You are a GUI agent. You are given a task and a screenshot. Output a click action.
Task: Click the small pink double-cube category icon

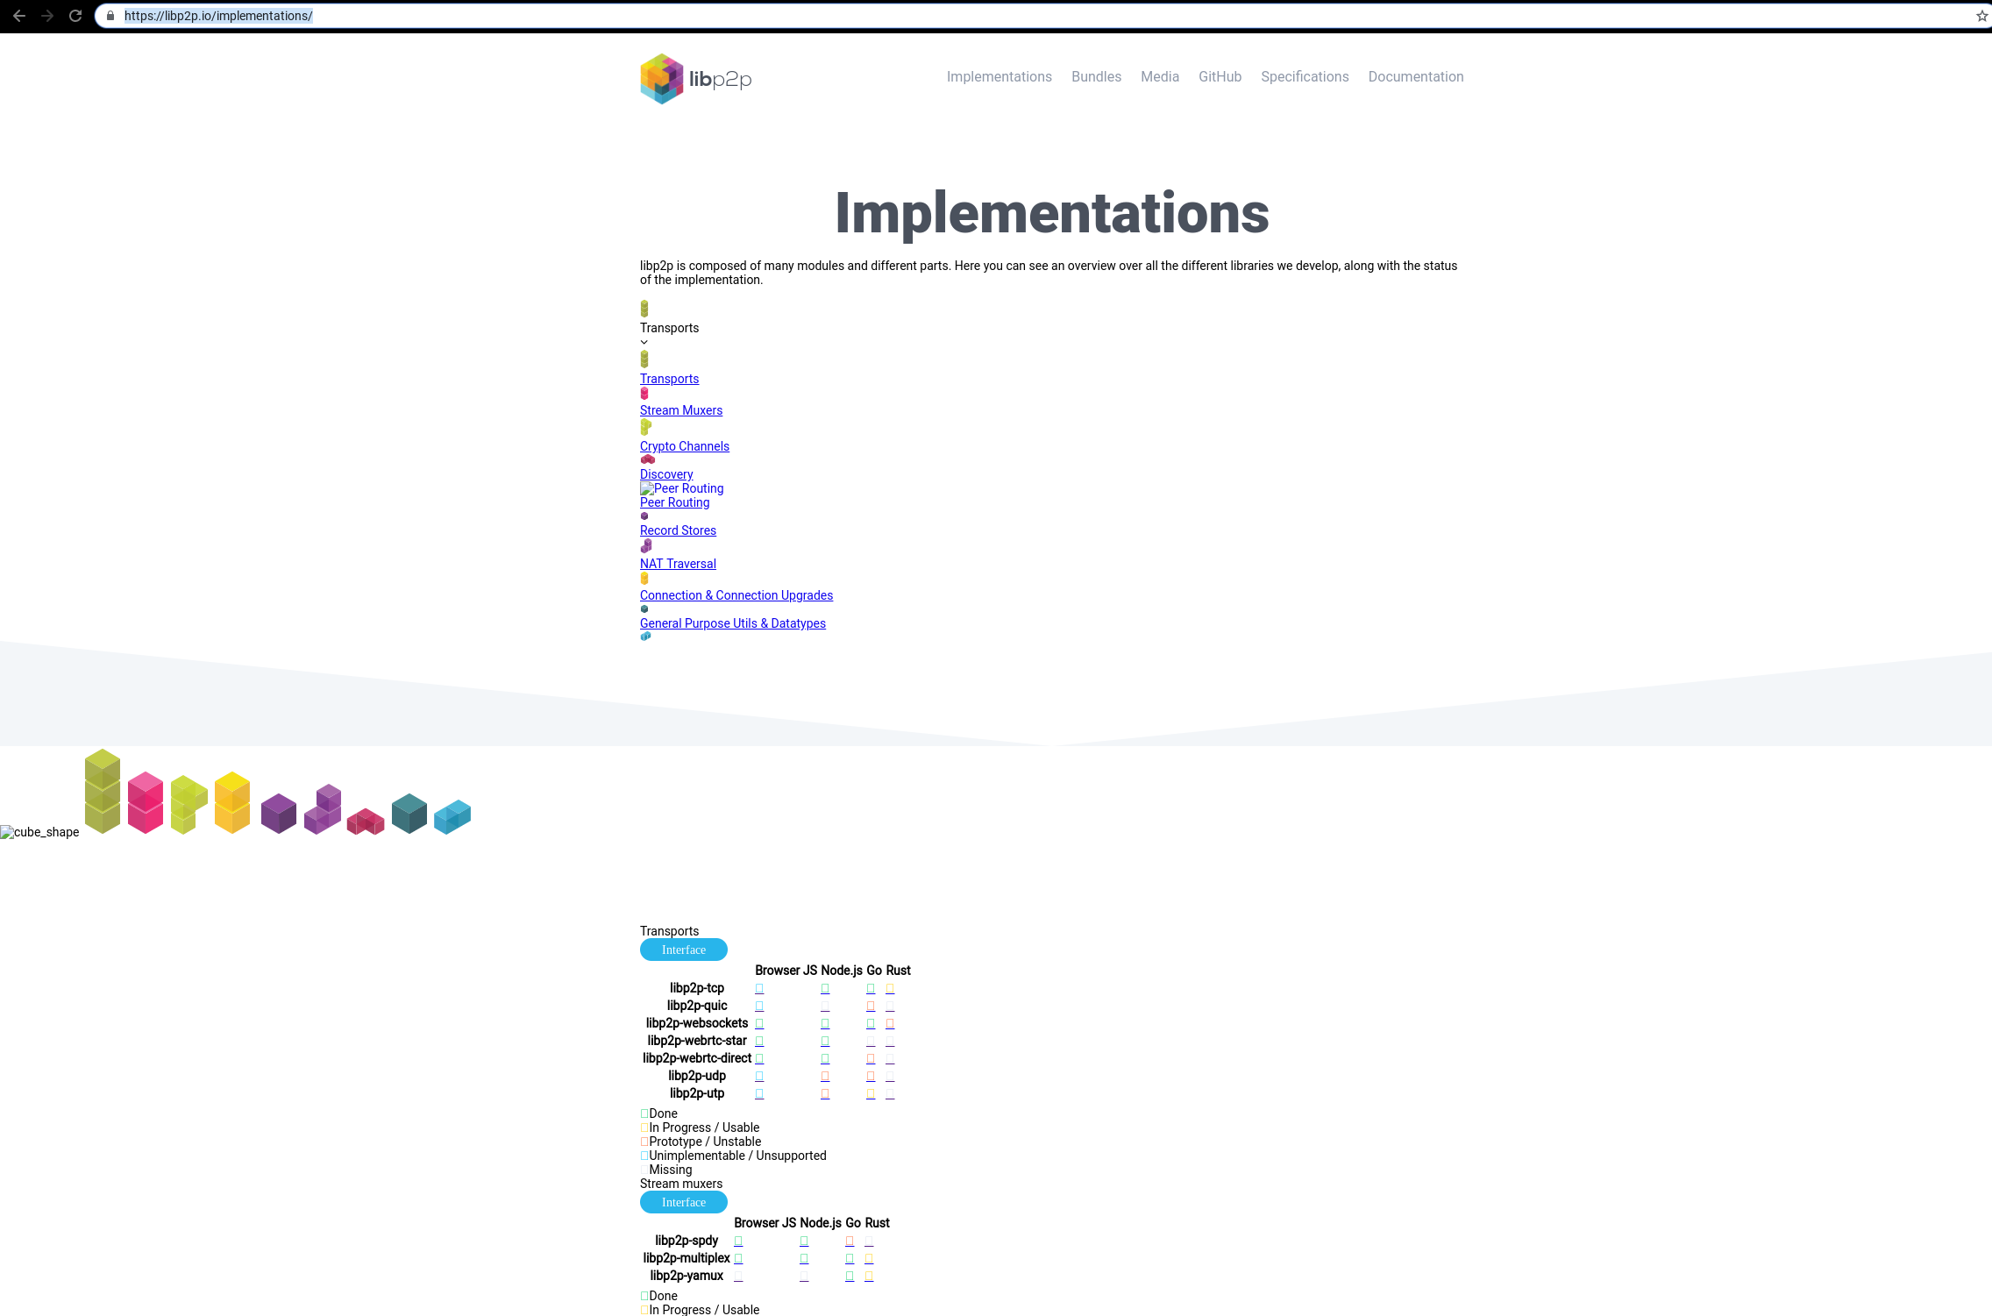click(x=644, y=394)
